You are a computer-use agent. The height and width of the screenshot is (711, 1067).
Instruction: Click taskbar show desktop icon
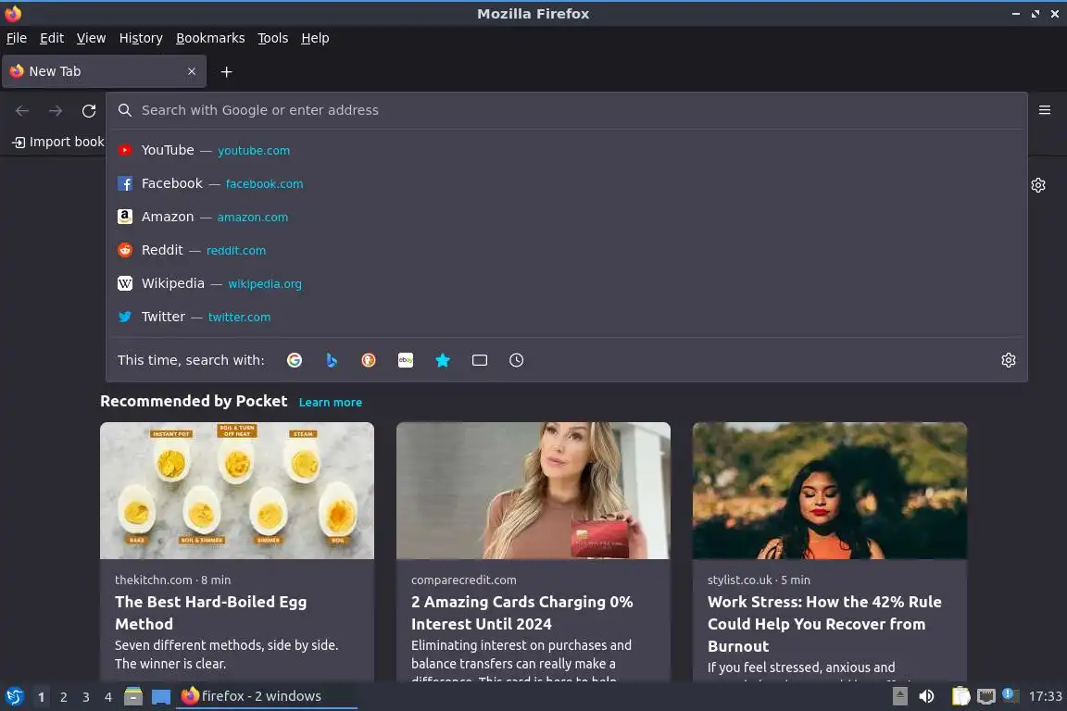pyautogui.click(x=161, y=697)
